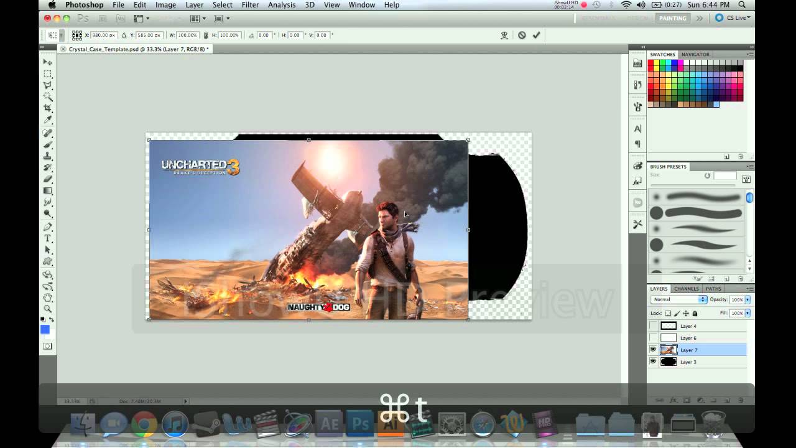Switch to warp mode icon
The width and height of the screenshot is (796, 448).
504,35
